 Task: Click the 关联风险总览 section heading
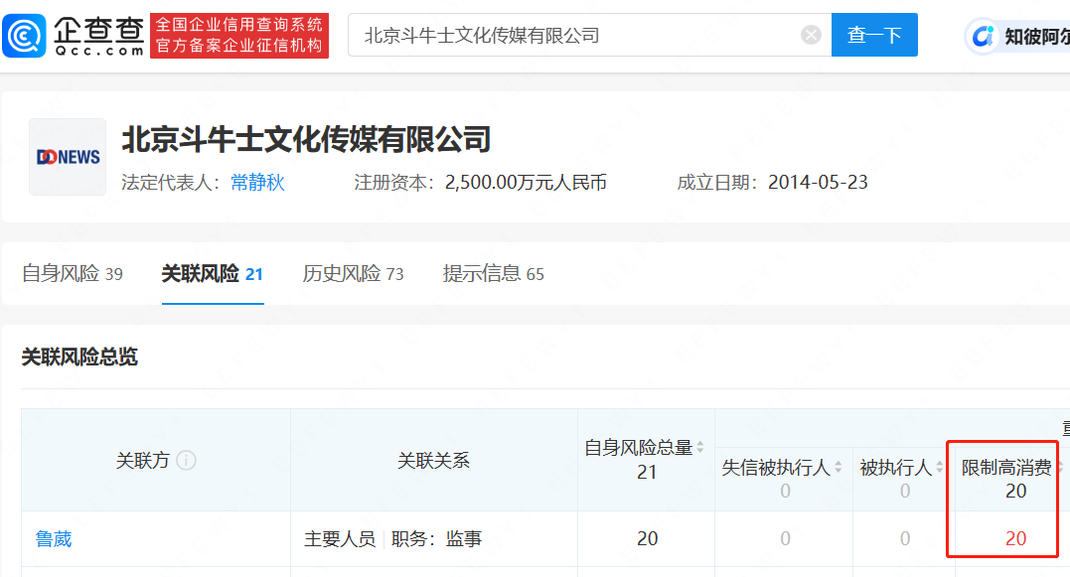(79, 357)
